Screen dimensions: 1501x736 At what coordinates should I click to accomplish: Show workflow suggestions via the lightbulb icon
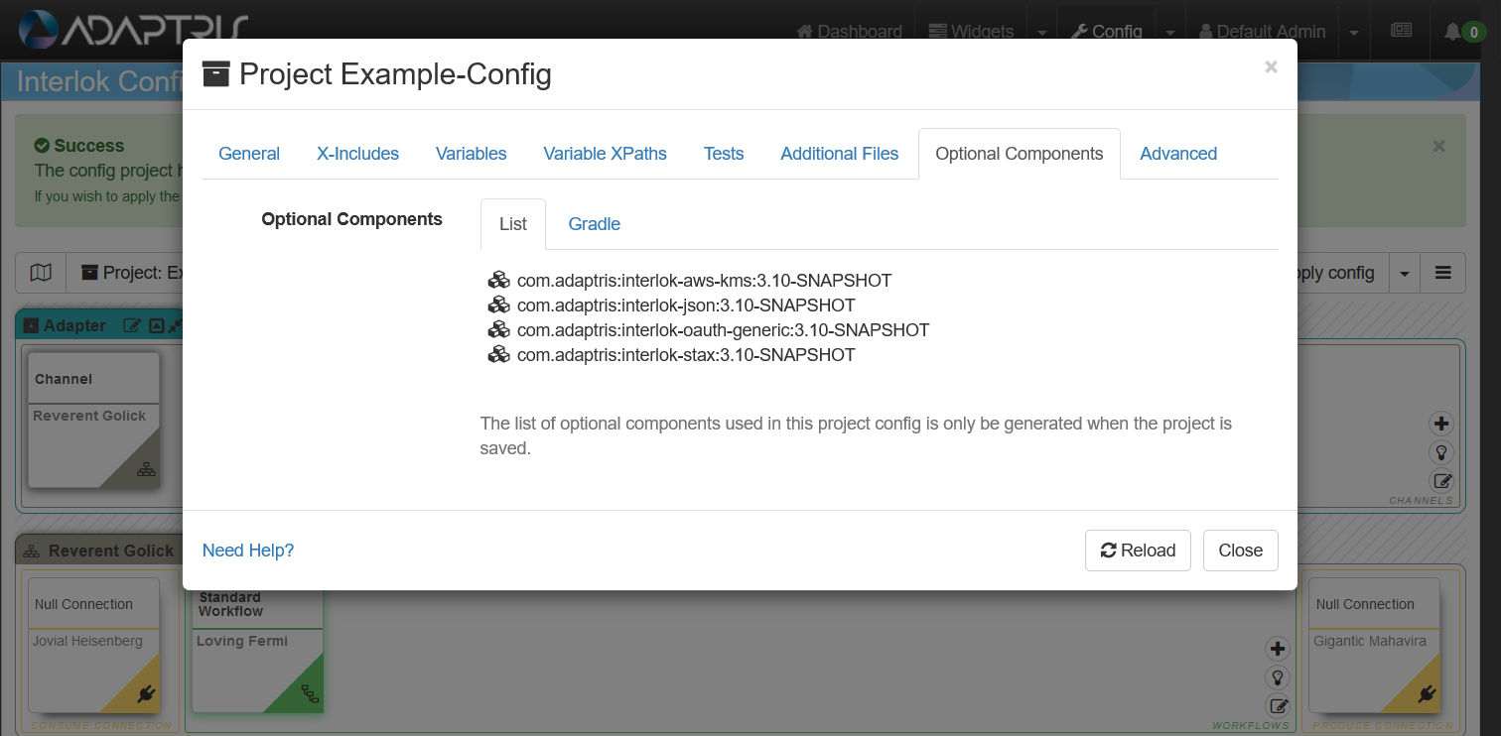click(1278, 677)
